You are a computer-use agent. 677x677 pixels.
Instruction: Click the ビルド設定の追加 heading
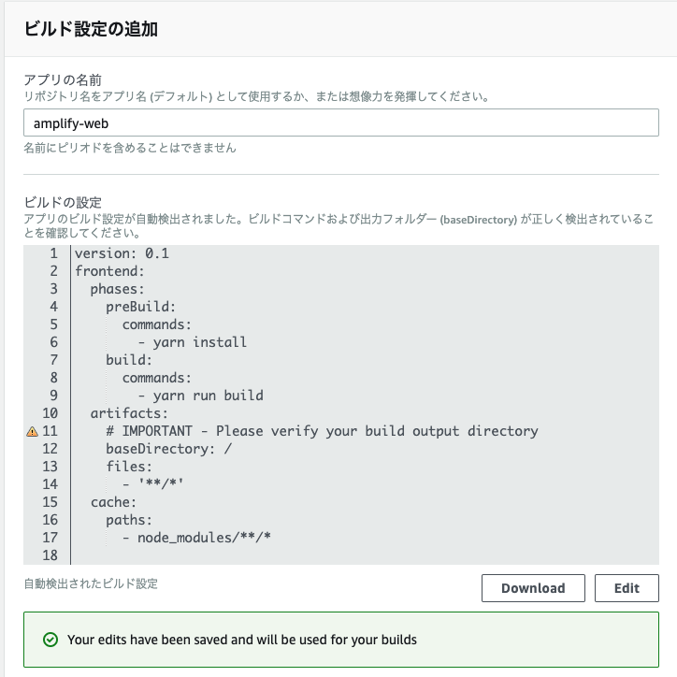(x=91, y=29)
